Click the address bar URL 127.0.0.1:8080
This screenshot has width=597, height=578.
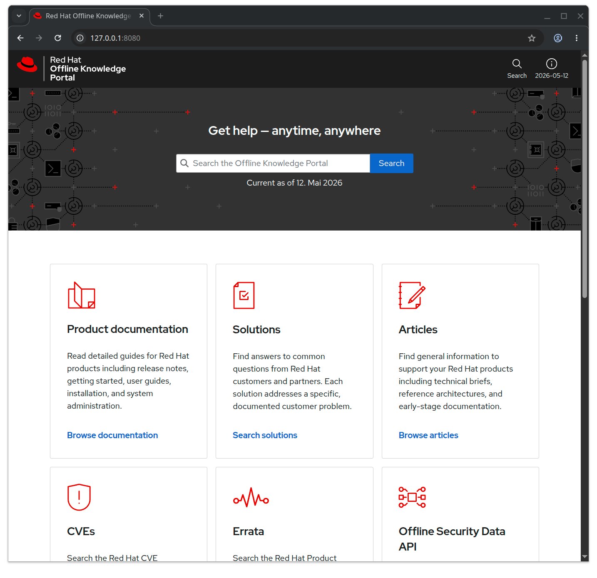coord(115,38)
